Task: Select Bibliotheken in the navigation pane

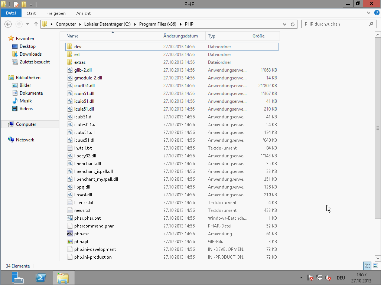Action: (x=28, y=78)
